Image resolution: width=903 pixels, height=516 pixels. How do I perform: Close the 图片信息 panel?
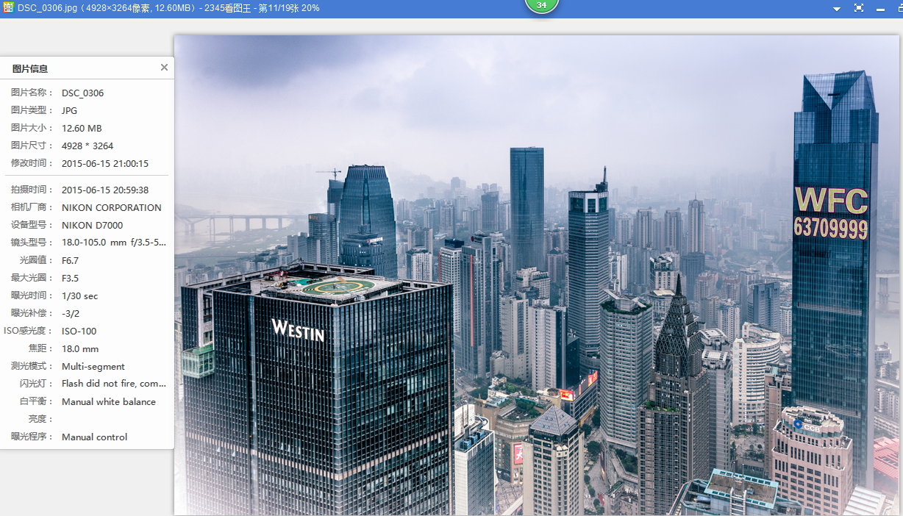[164, 68]
